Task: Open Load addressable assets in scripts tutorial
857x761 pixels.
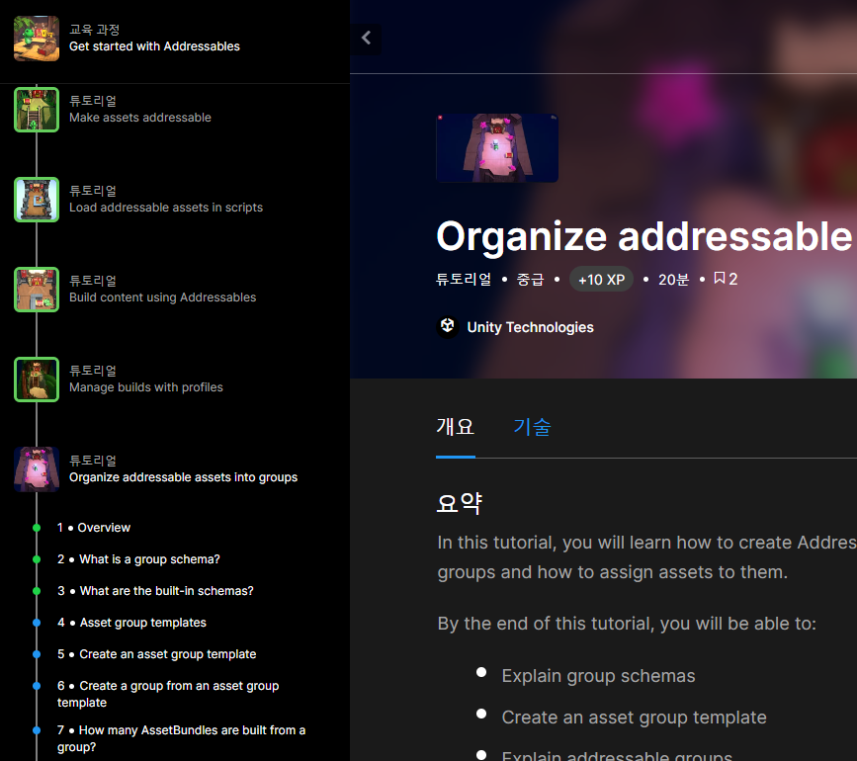Action: [166, 208]
